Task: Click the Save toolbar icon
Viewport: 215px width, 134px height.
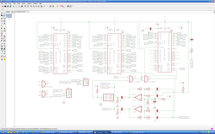Action: (x=5, y=6)
